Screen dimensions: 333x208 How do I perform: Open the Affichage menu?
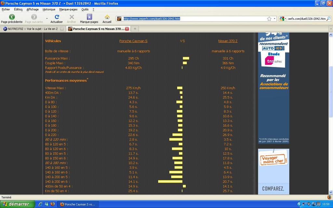tap(33, 9)
